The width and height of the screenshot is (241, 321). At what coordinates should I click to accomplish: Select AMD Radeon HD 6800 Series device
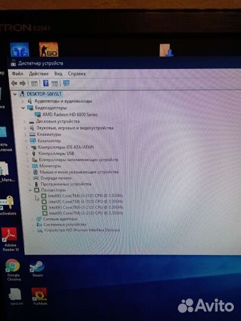pyautogui.click(x=70, y=115)
